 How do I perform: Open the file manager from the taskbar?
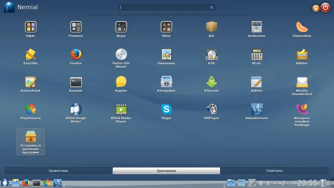tap(15, 183)
